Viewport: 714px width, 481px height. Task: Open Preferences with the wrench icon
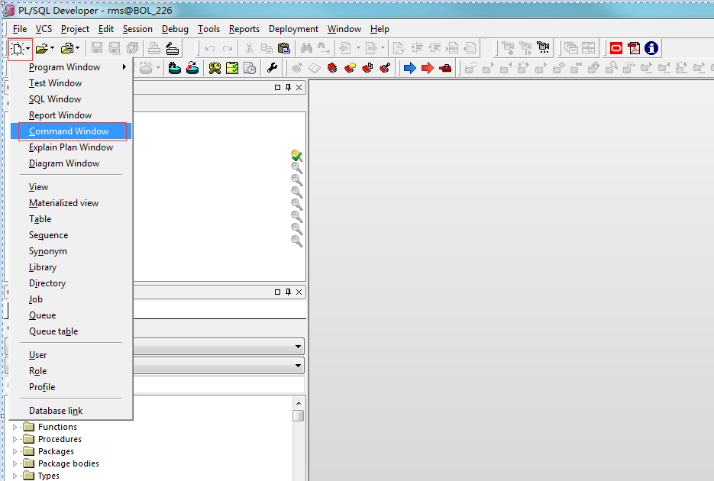(x=272, y=68)
